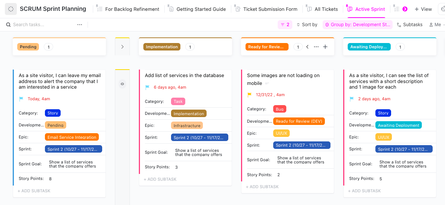Click the description icon on the images bug card
445x205 pixels.
coord(267,83)
